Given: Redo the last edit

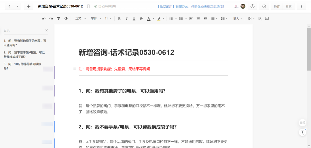Looking at the screenshot, I should point(51,19).
